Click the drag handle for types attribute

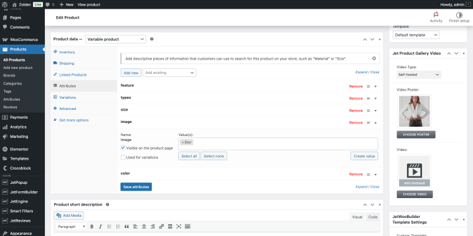coord(368,98)
